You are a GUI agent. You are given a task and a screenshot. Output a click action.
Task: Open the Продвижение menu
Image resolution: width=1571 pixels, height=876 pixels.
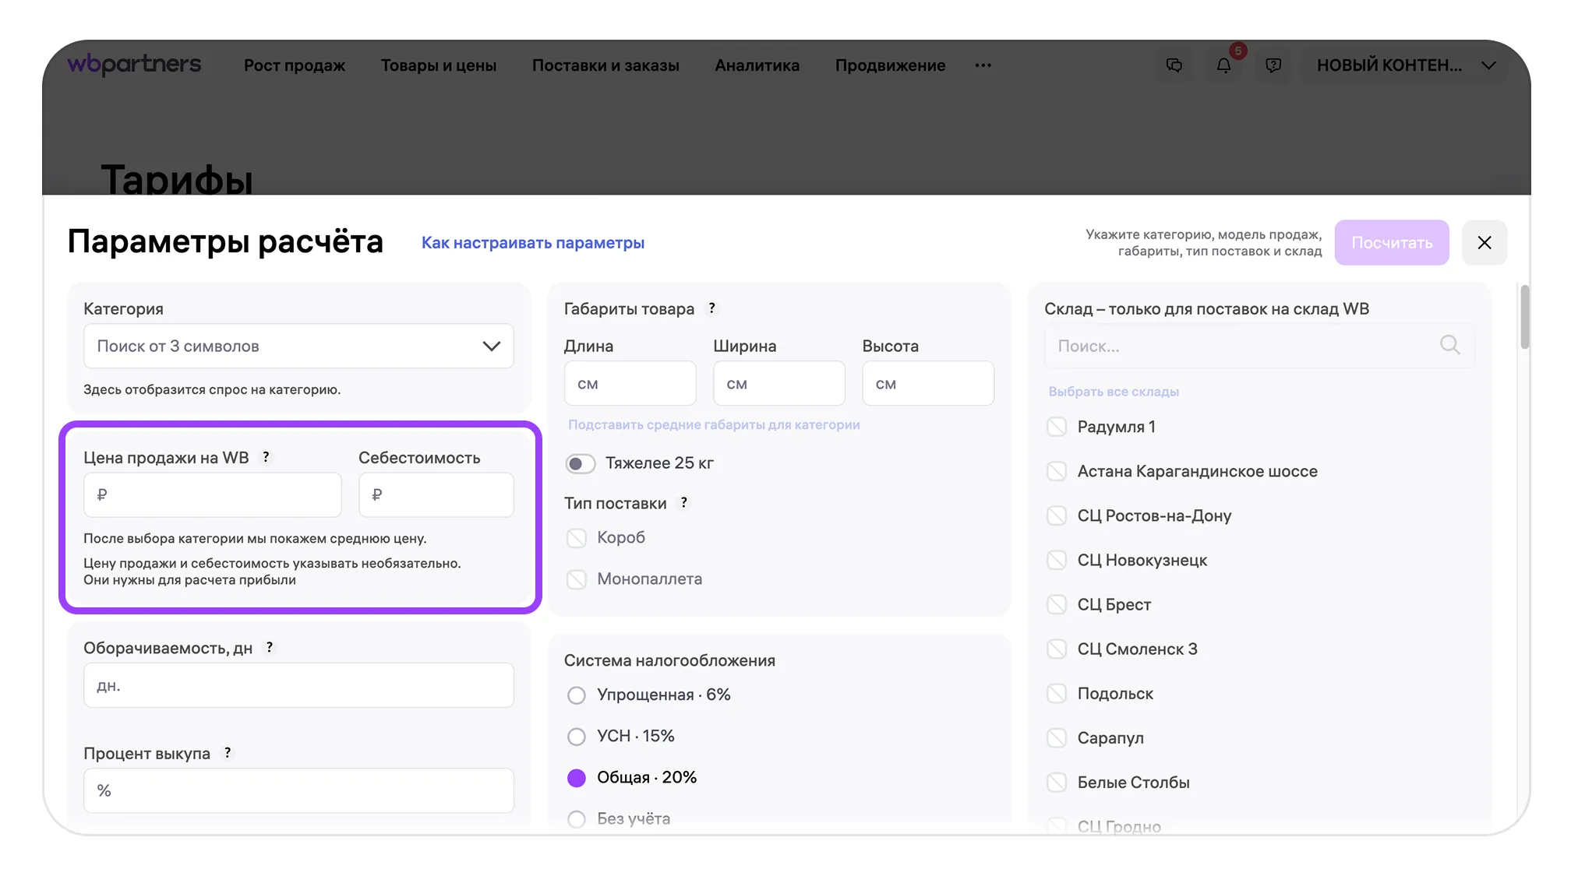coord(891,65)
